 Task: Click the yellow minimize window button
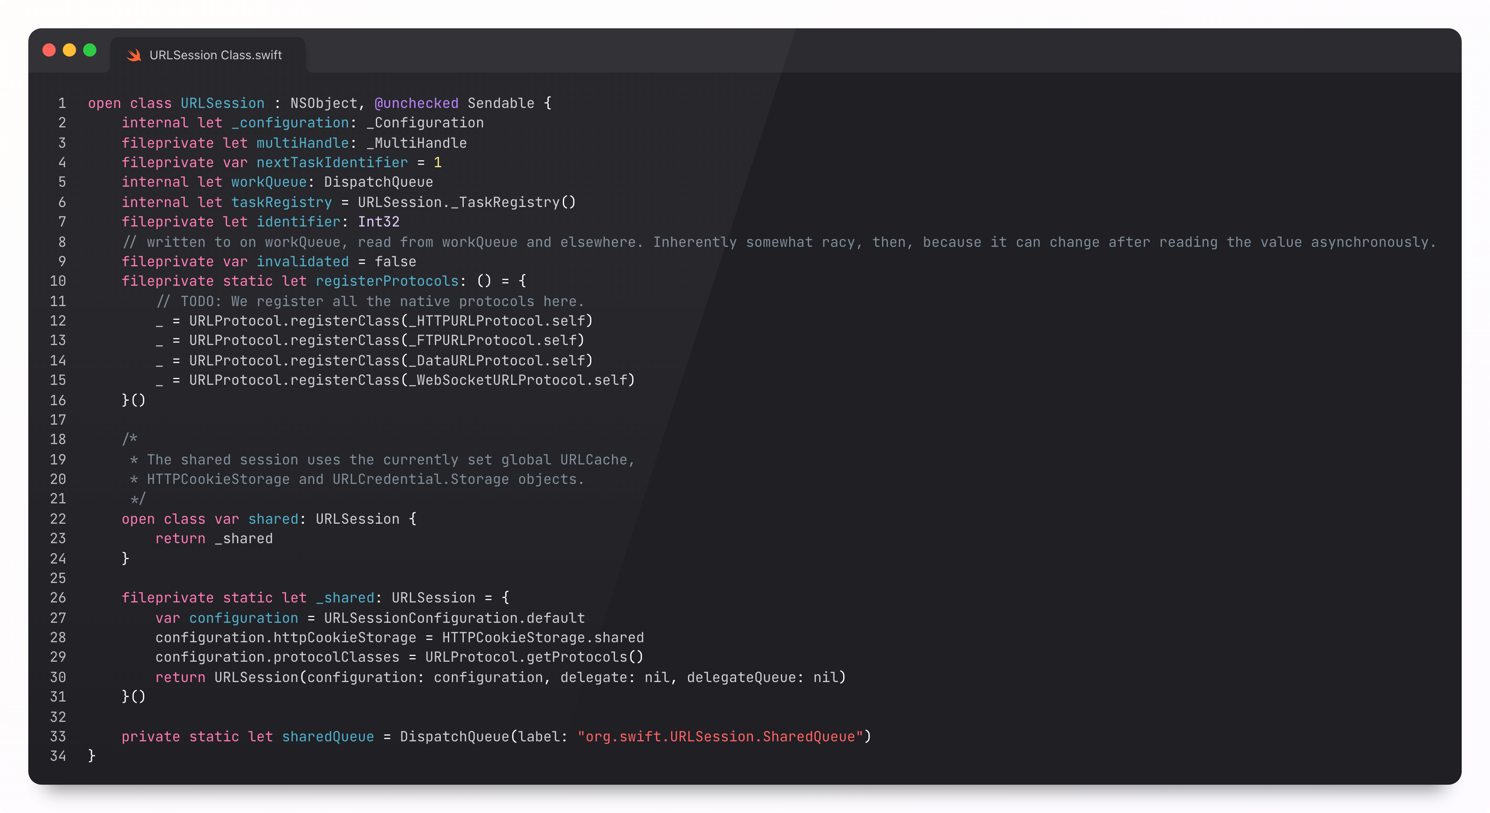coord(69,50)
